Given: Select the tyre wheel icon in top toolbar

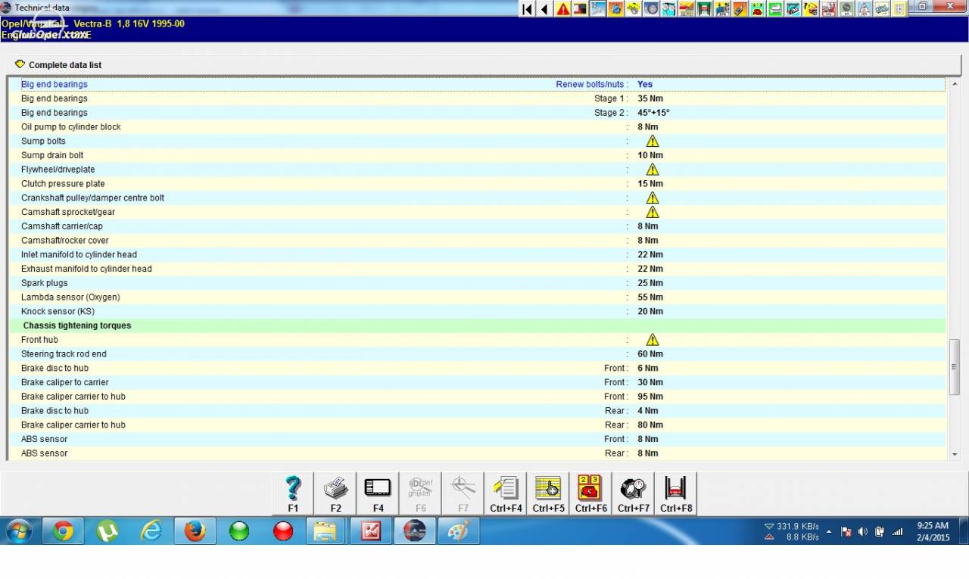Looking at the screenshot, I should click(x=651, y=9).
